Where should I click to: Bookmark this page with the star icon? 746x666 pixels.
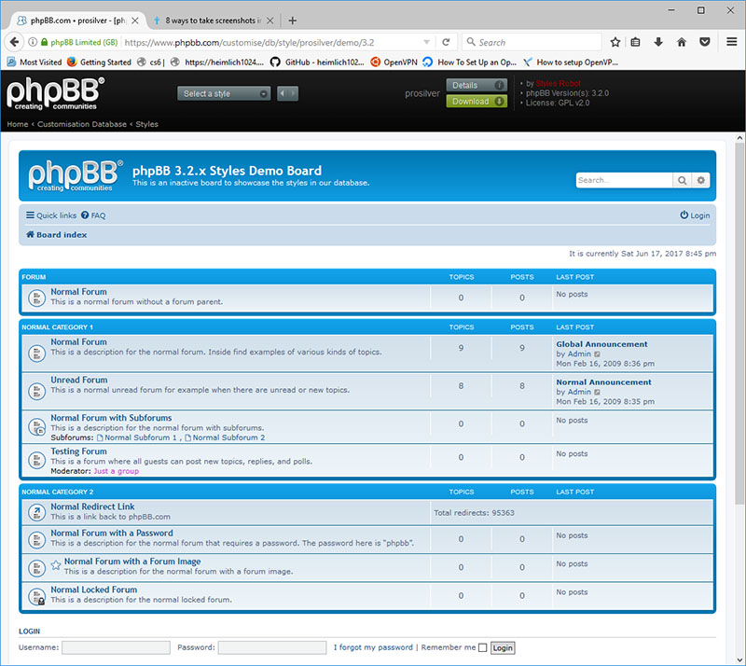[x=615, y=42]
